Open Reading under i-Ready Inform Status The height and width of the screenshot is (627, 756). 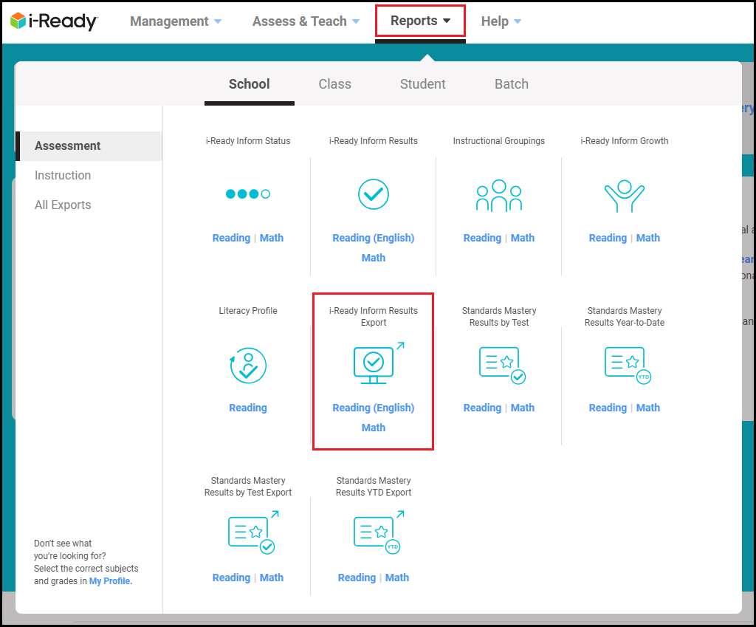pyautogui.click(x=231, y=238)
